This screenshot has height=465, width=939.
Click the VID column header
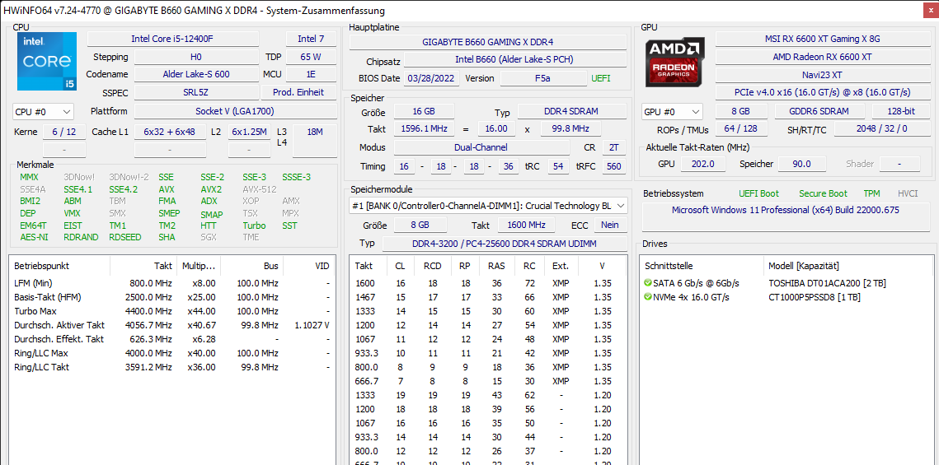click(x=308, y=266)
